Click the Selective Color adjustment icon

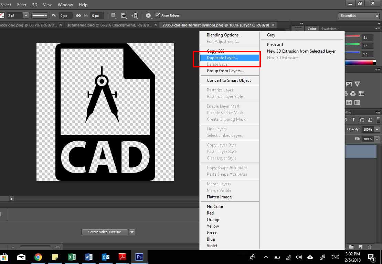(349, 103)
